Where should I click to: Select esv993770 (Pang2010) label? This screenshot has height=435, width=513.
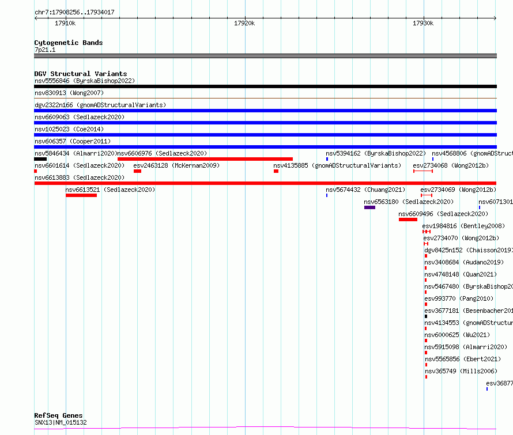[x=459, y=298]
